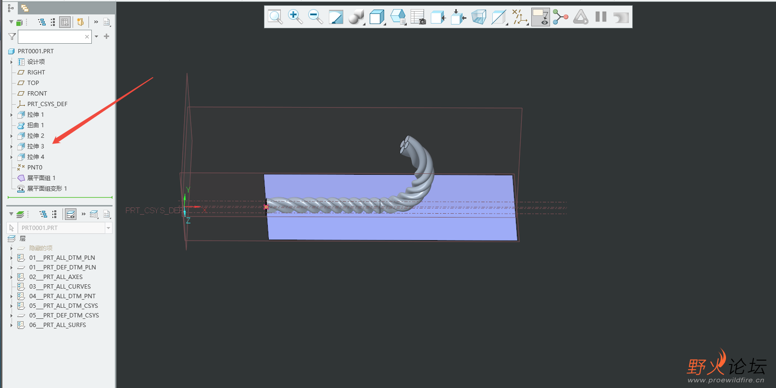This screenshot has width=776, height=388.
Task: Click the Refit zoom-to-fit icon
Action: pos(275,17)
